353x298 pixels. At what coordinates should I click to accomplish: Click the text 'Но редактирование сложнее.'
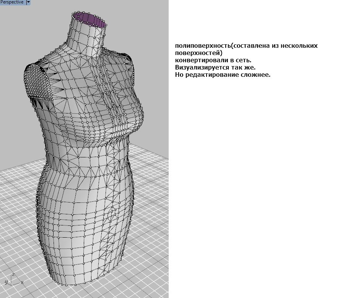pyautogui.click(x=223, y=74)
